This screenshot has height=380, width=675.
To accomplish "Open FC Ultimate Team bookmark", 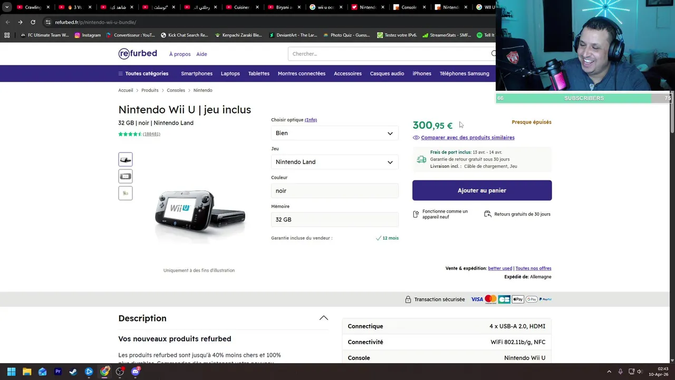I will [44, 35].
